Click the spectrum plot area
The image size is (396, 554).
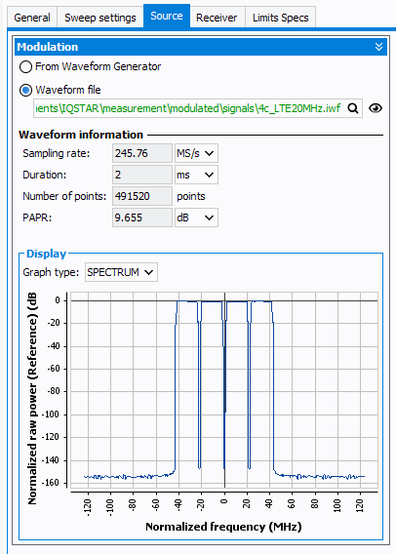[x=224, y=390]
